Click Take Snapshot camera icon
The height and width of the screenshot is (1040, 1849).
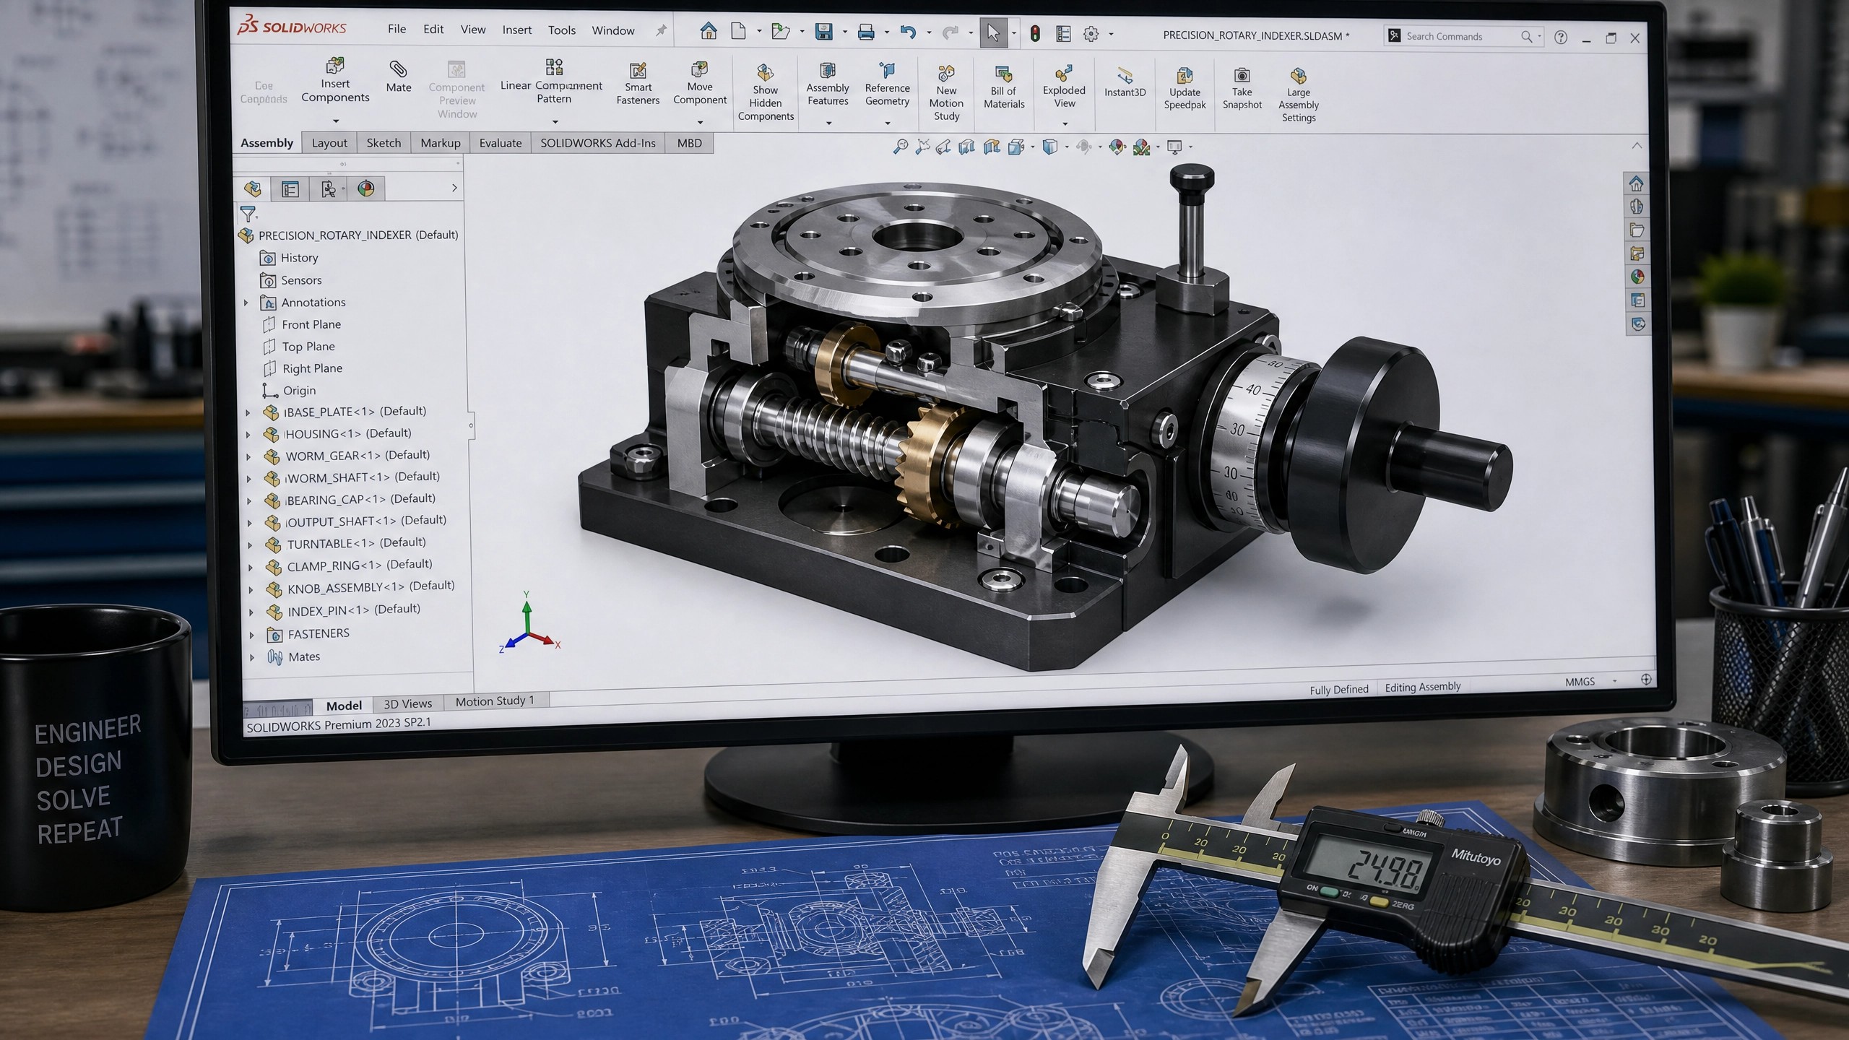click(x=1242, y=75)
